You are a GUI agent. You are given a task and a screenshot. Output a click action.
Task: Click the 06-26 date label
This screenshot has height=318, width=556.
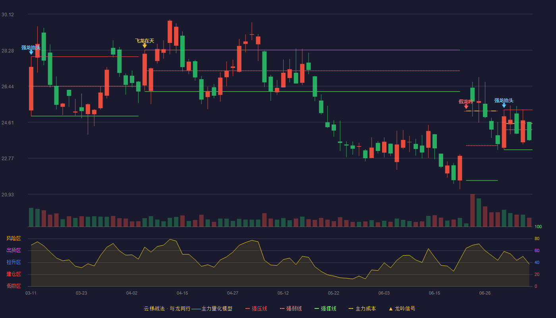click(485, 293)
